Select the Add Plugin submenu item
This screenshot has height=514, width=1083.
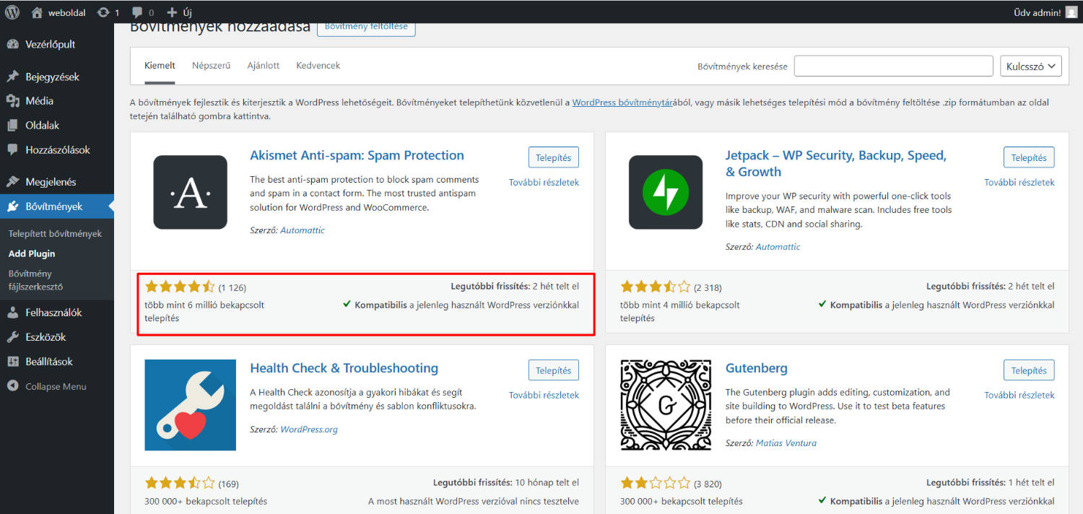pos(32,253)
